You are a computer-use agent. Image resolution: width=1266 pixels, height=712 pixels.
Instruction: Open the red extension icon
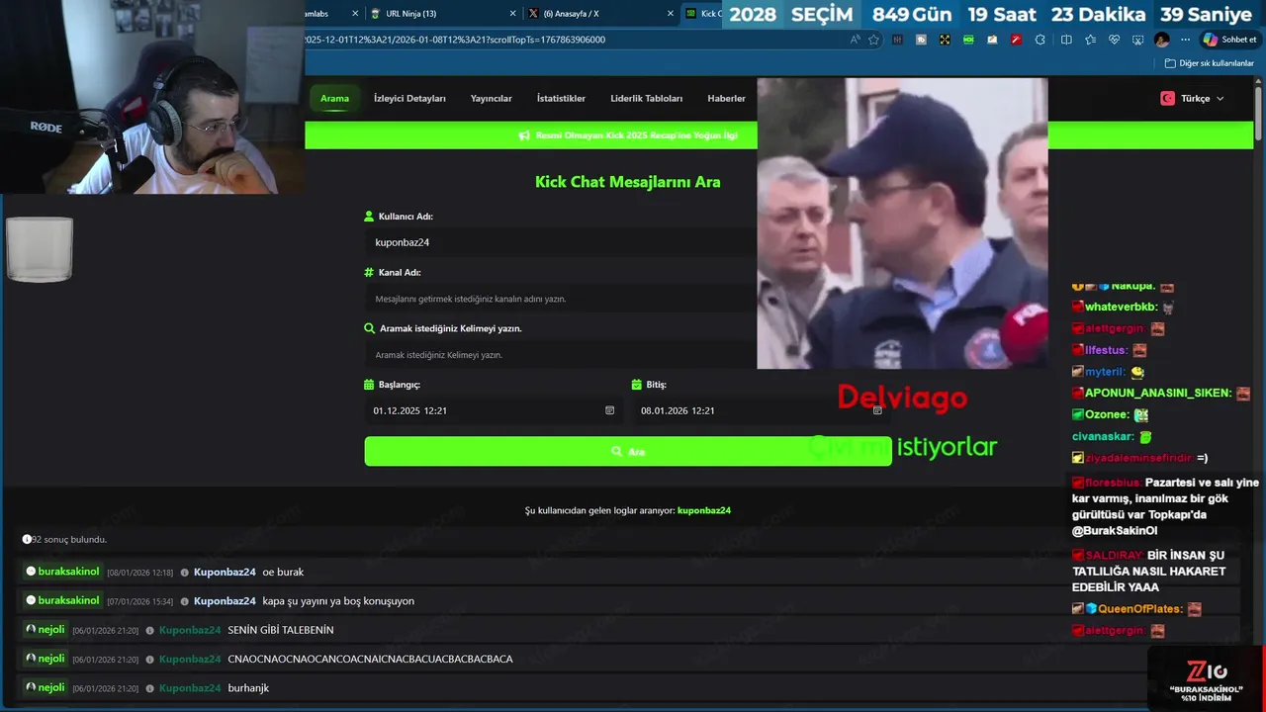tap(1016, 40)
